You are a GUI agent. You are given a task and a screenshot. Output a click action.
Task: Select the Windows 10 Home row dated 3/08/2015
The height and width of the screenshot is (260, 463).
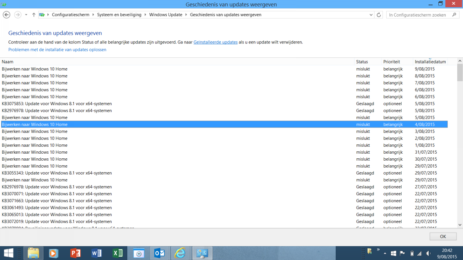click(224, 131)
